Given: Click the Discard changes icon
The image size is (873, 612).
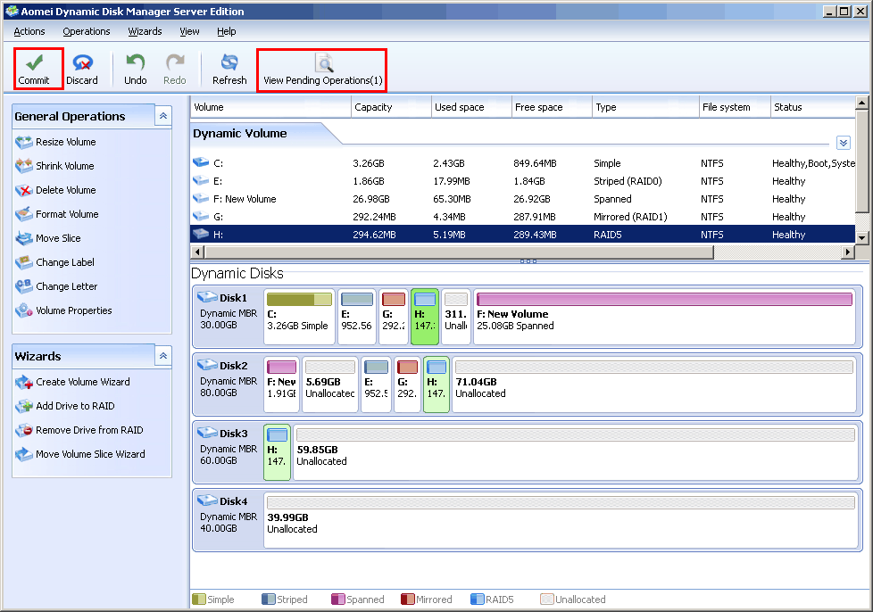Looking at the screenshot, I should tap(82, 70).
